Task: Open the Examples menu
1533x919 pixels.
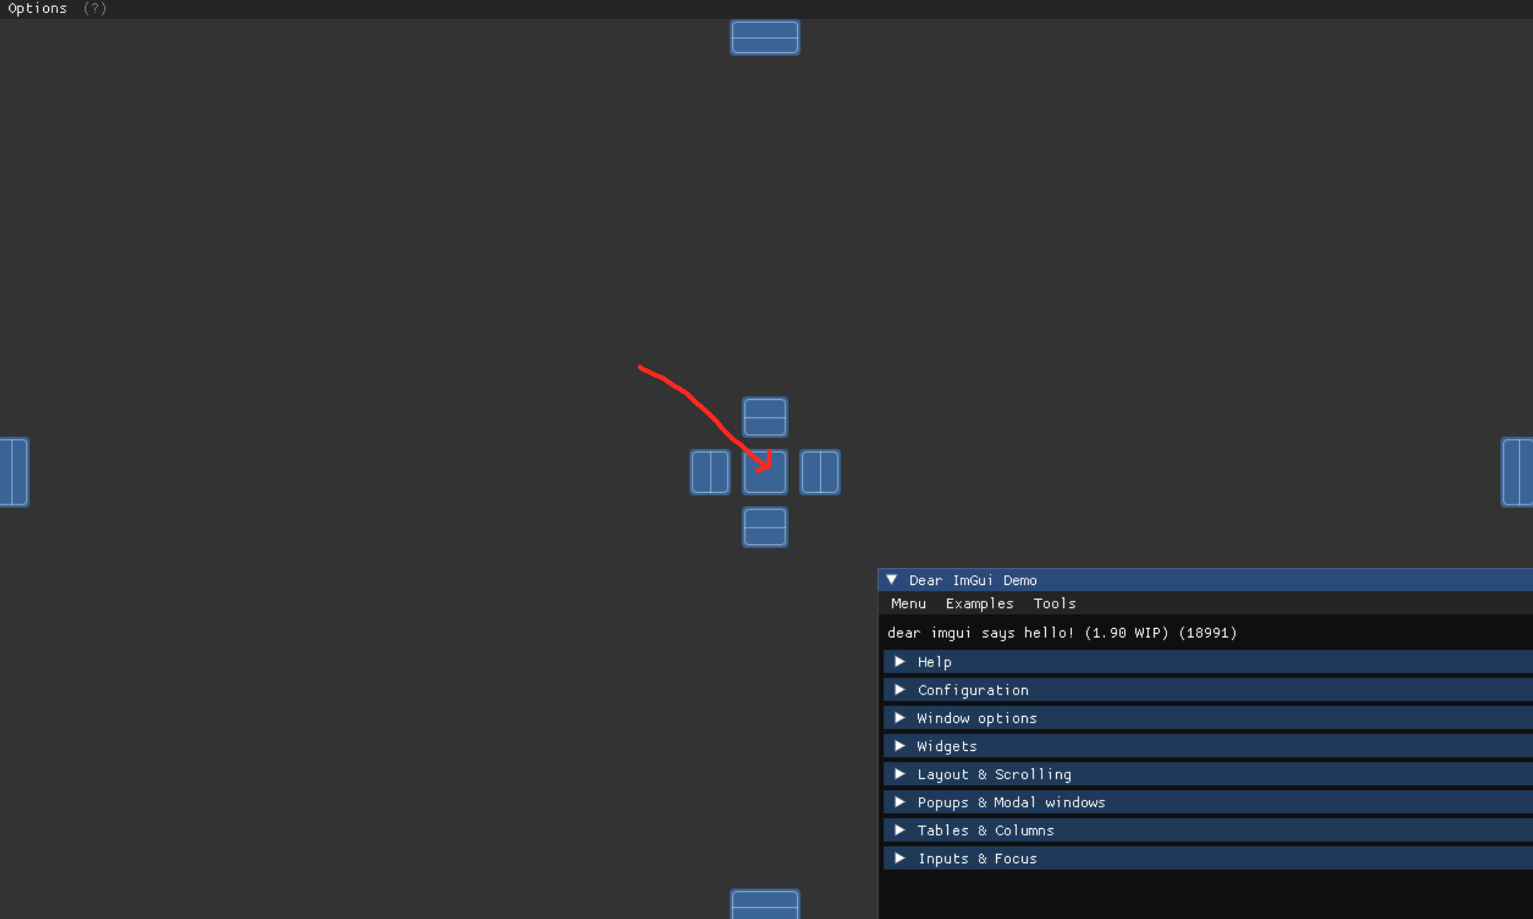Action: tap(979, 603)
